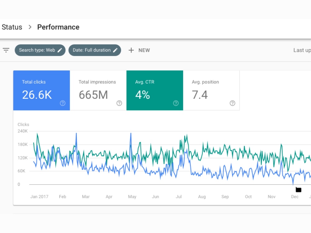The width and height of the screenshot is (311, 233).
Task: Toggle the Total impressions metric card
Action: tap(98, 90)
